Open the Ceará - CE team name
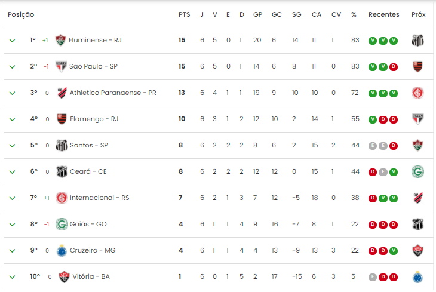The height and width of the screenshot is (292, 436). pyautogui.click(x=88, y=171)
